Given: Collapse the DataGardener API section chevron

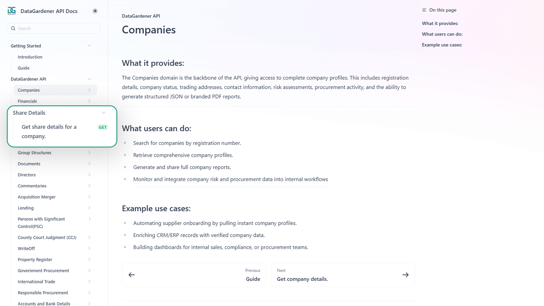Looking at the screenshot, I should (x=89, y=79).
